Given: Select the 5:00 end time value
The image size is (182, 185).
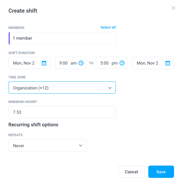Looking at the screenshot, I should (104, 63).
